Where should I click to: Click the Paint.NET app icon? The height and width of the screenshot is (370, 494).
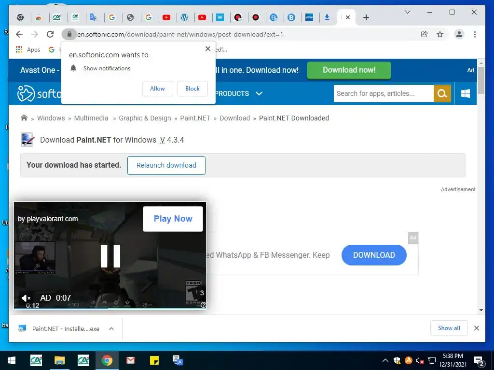point(27,140)
